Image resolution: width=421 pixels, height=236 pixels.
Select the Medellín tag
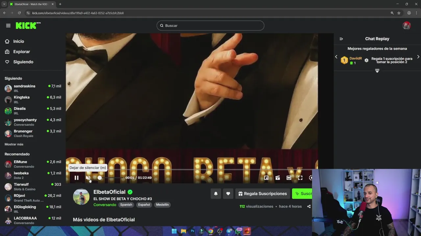(x=162, y=205)
